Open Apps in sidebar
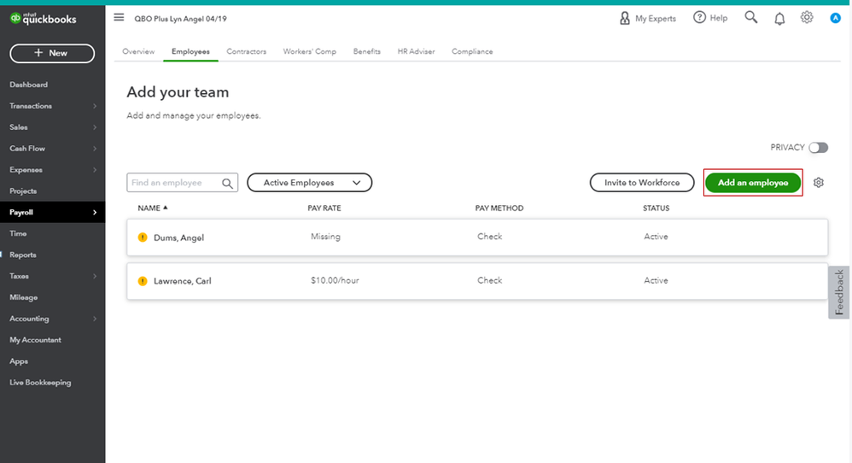This screenshot has width=852, height=463. pos(19,361)
